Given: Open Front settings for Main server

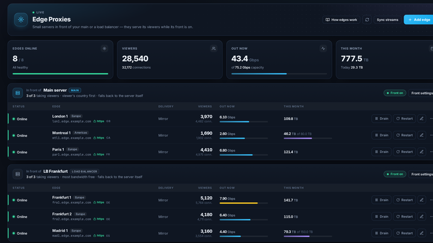Looking at the screenshot, I should [x=422, y=93].
